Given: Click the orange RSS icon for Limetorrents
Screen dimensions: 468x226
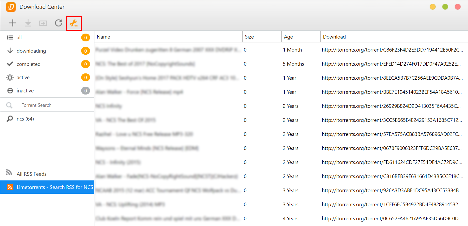Looking at the screenshot, I should click(x=10, y=187).
